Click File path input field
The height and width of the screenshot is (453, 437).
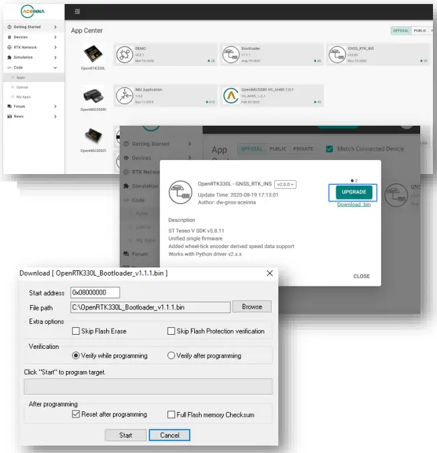151,307
